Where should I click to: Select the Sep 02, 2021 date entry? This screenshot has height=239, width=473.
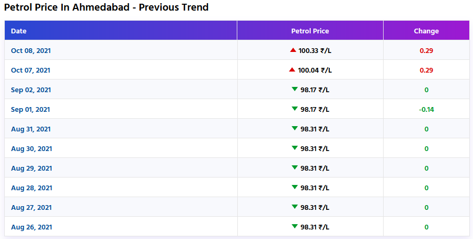[31, 90]
